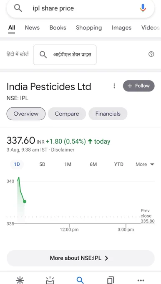
Task: Switch to the News tab
Action: [x=32, y=28]
